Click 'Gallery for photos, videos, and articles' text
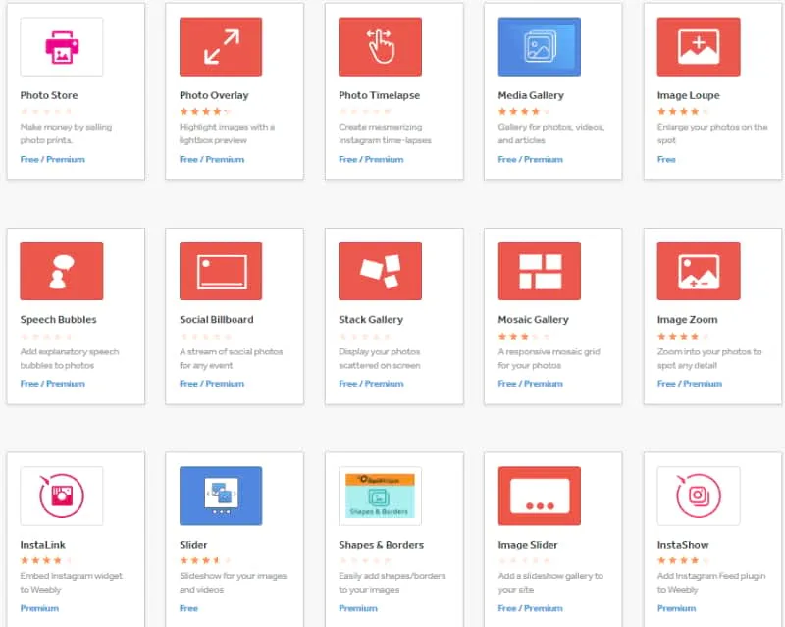785x627 pixels. [551, 133]
